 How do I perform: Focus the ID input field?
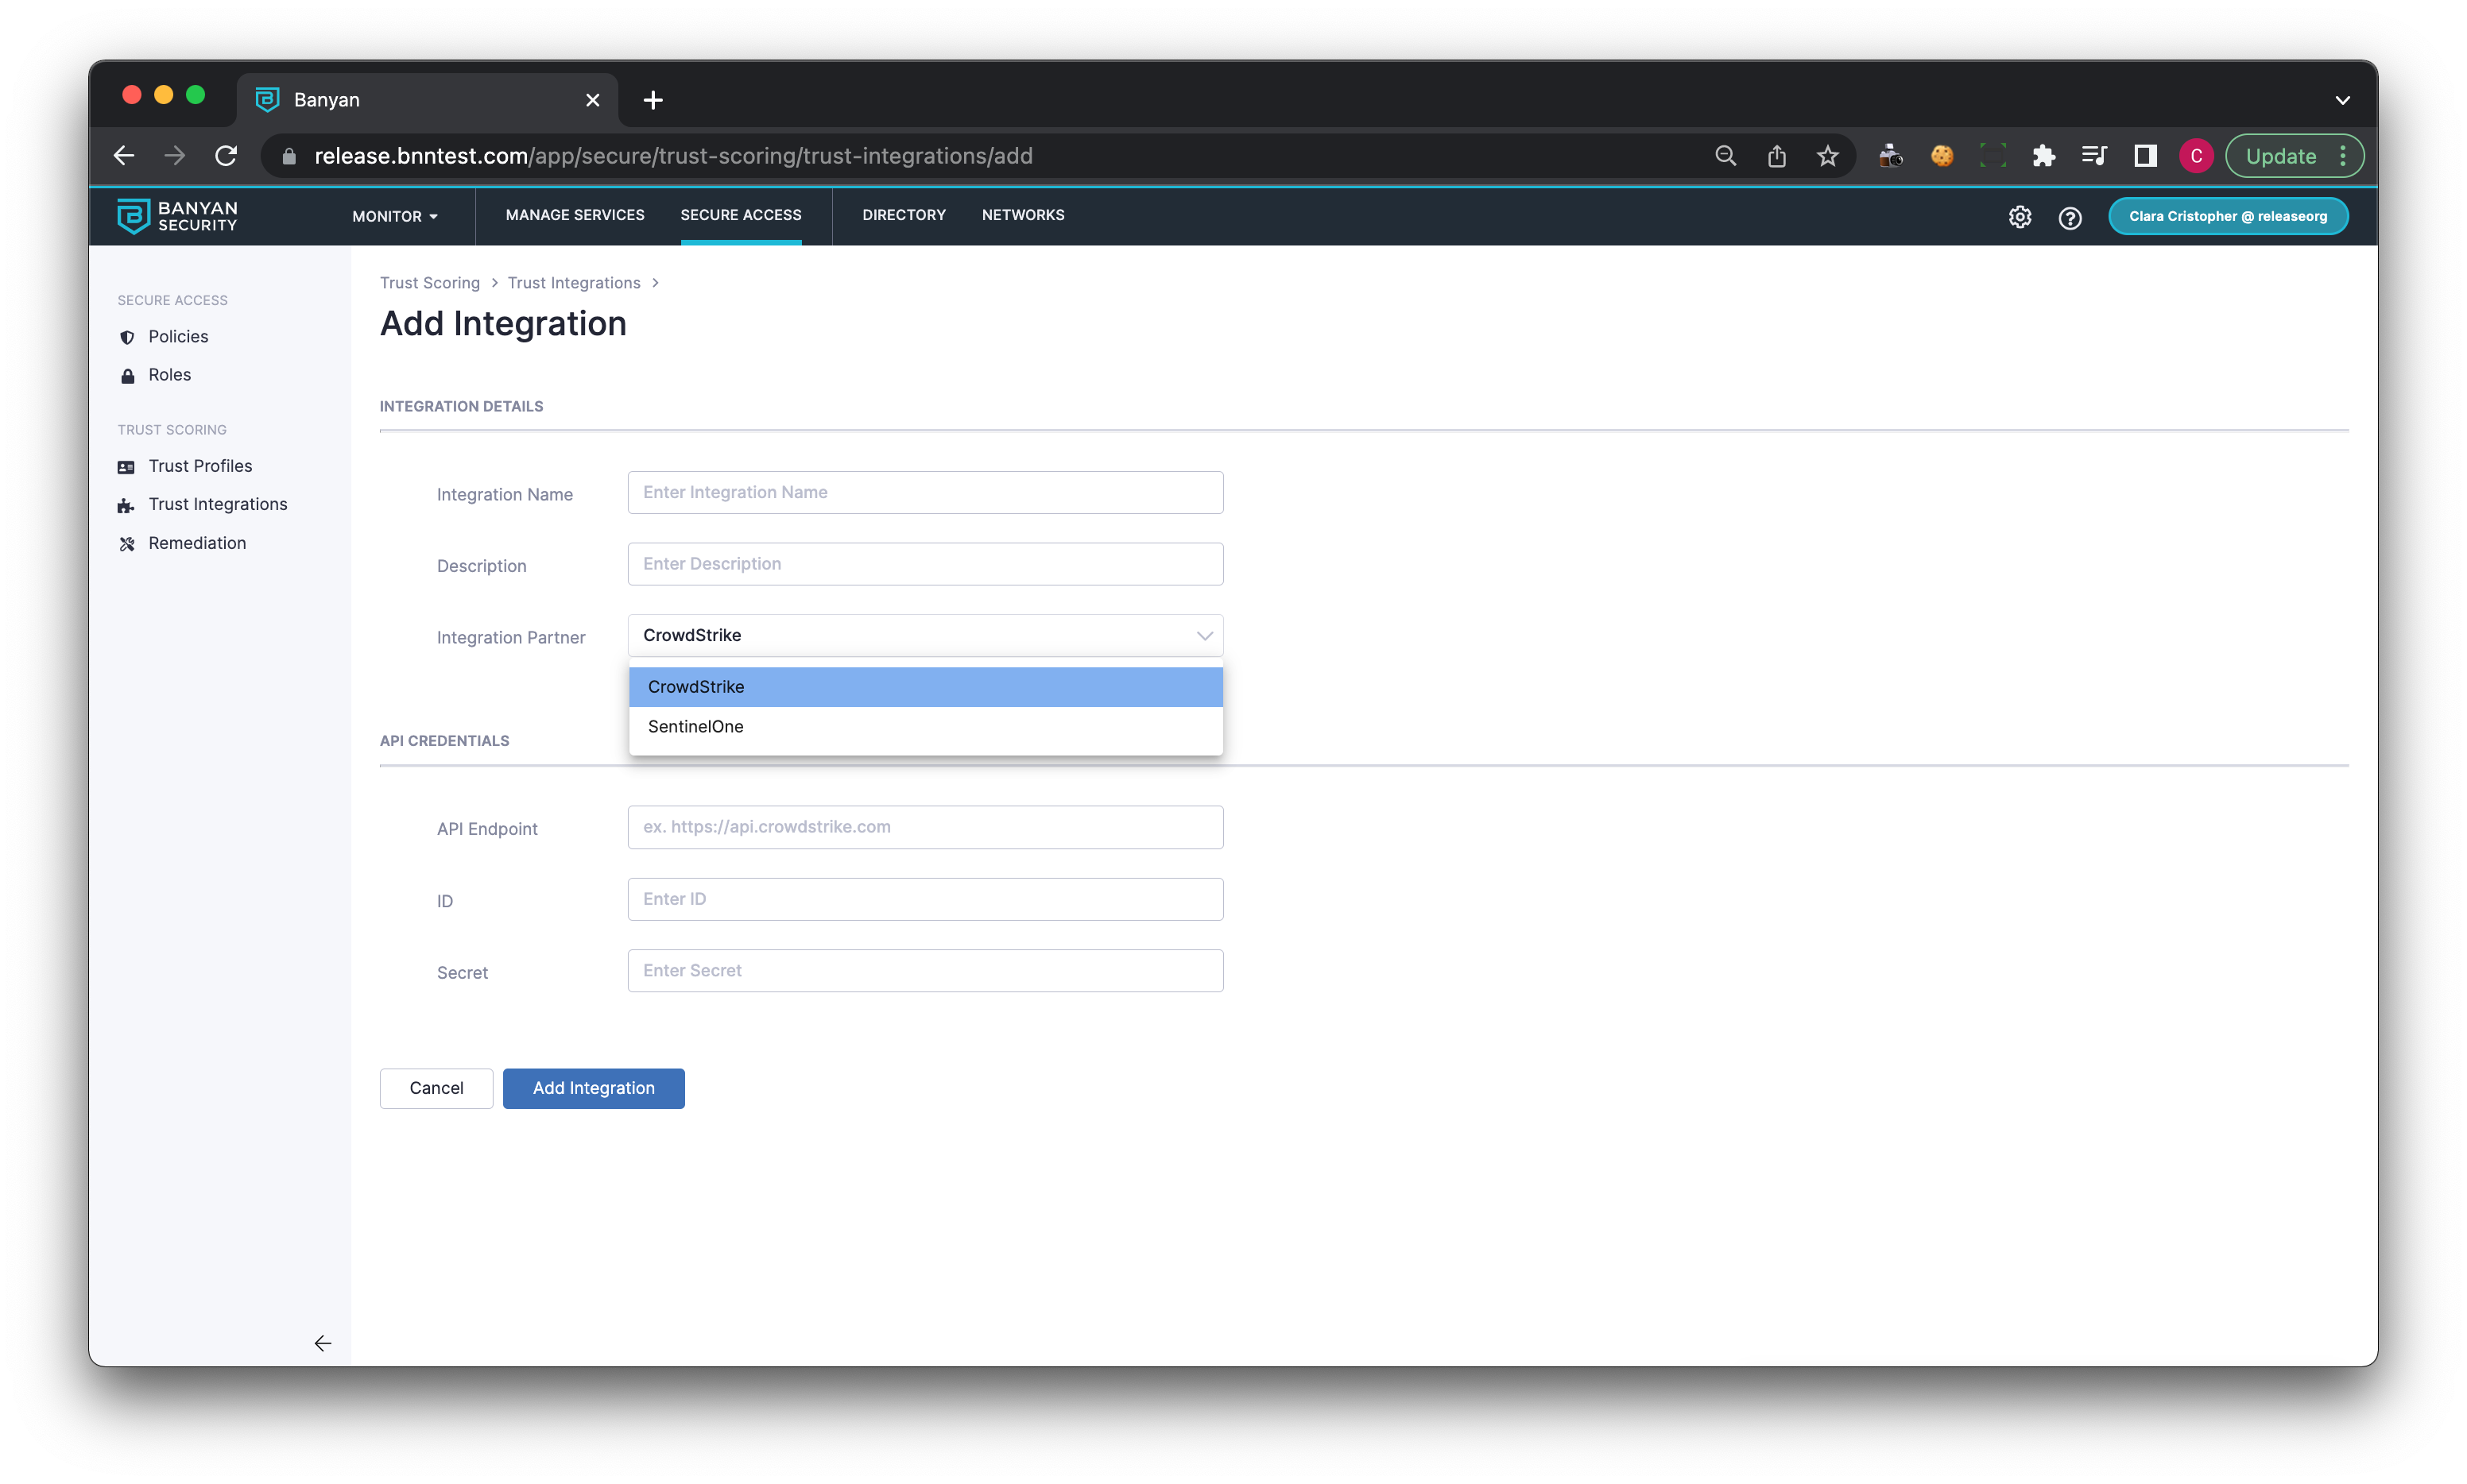click(x=925, y=899)
